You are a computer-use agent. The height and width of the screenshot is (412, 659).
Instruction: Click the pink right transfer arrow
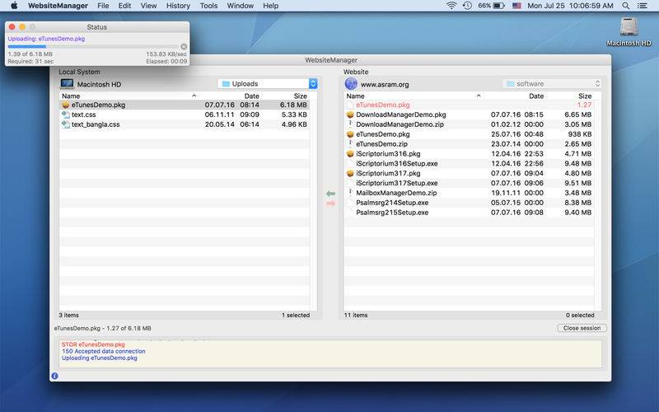point(331,204)
